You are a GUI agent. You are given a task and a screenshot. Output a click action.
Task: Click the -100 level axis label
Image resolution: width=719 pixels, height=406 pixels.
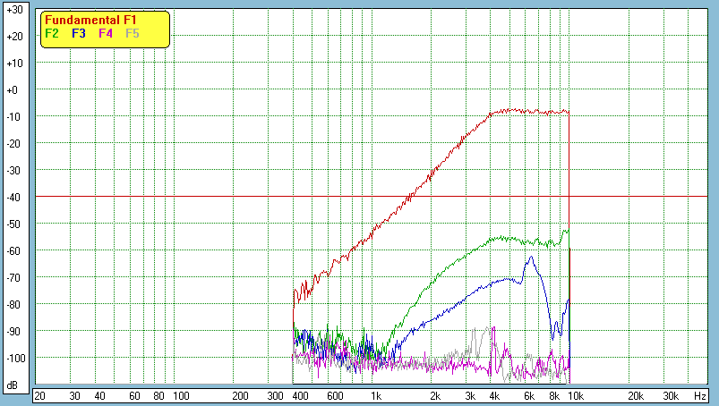(x=13, y=358)
